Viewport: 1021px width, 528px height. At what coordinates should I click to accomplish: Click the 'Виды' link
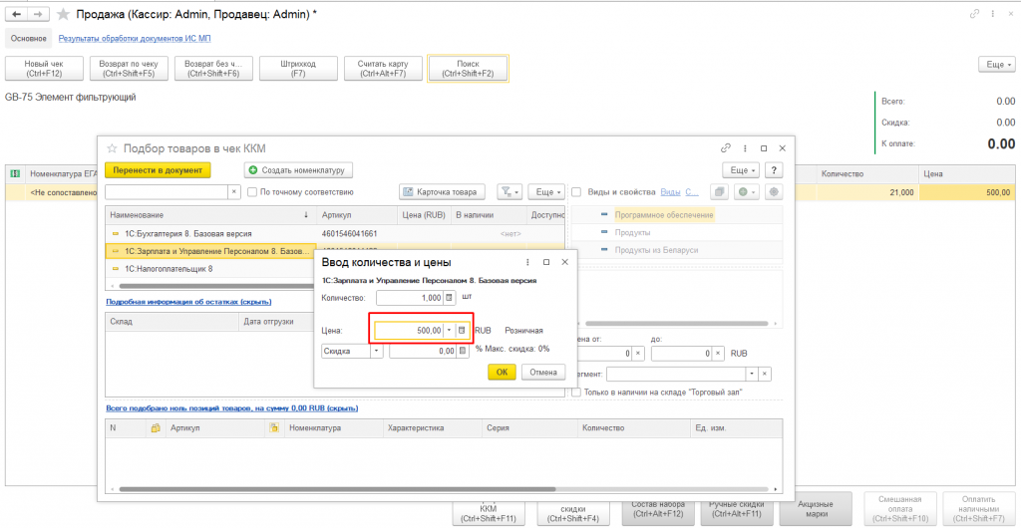coord(671,192)
